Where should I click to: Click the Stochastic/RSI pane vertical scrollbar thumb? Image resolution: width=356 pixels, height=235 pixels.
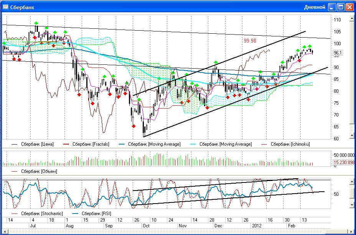click(352, 192)
